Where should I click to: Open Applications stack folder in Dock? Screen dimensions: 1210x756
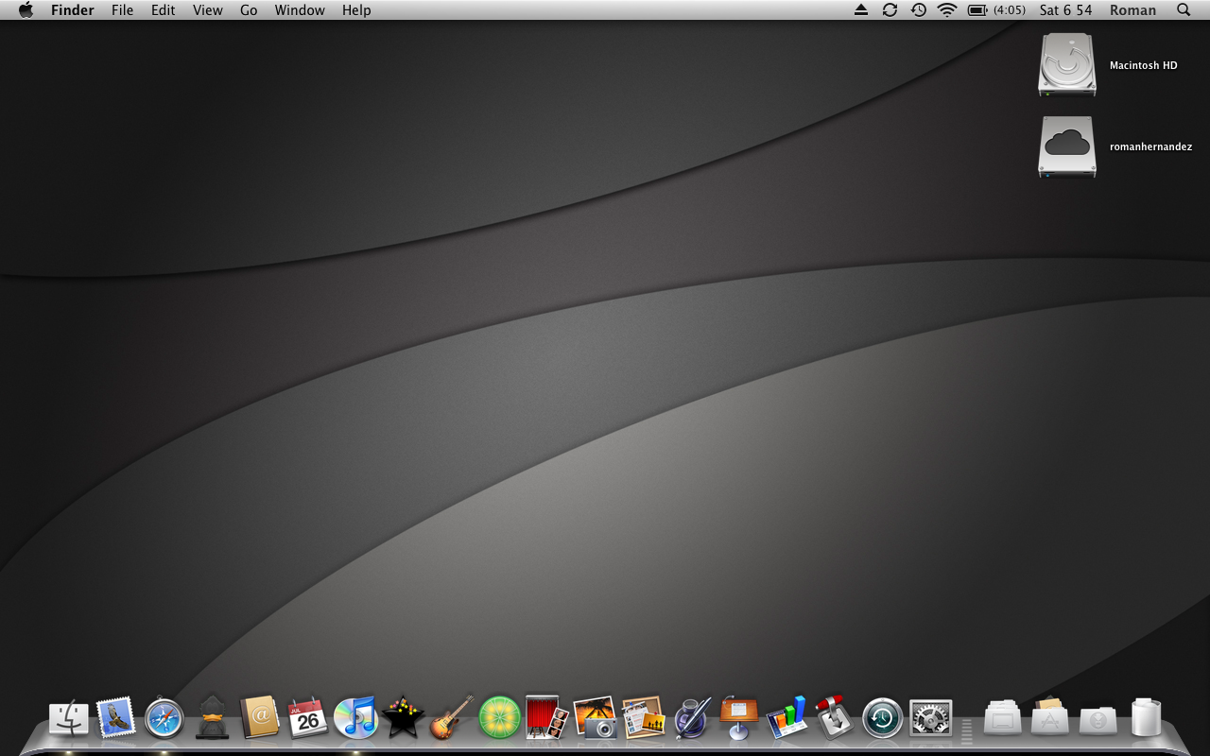(1050, 719)
